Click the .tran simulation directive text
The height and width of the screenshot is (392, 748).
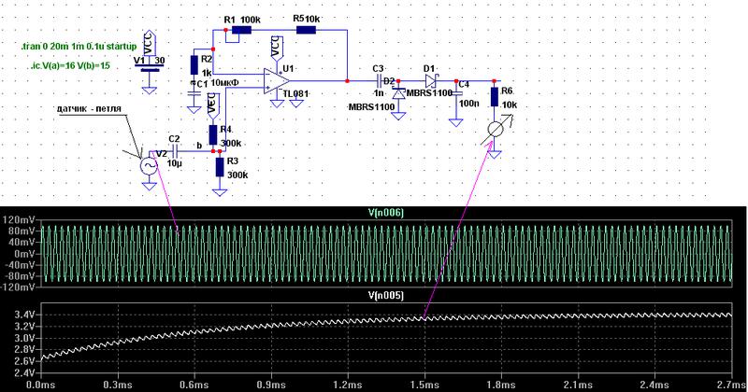[77, 46]
